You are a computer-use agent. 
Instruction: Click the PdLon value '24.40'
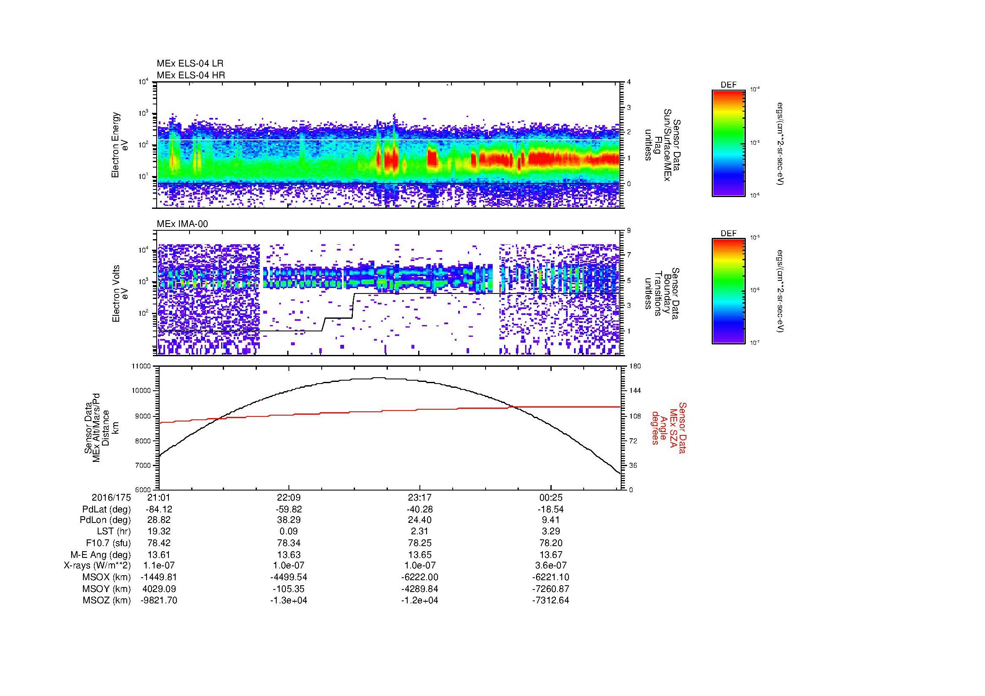pos(419,520)
